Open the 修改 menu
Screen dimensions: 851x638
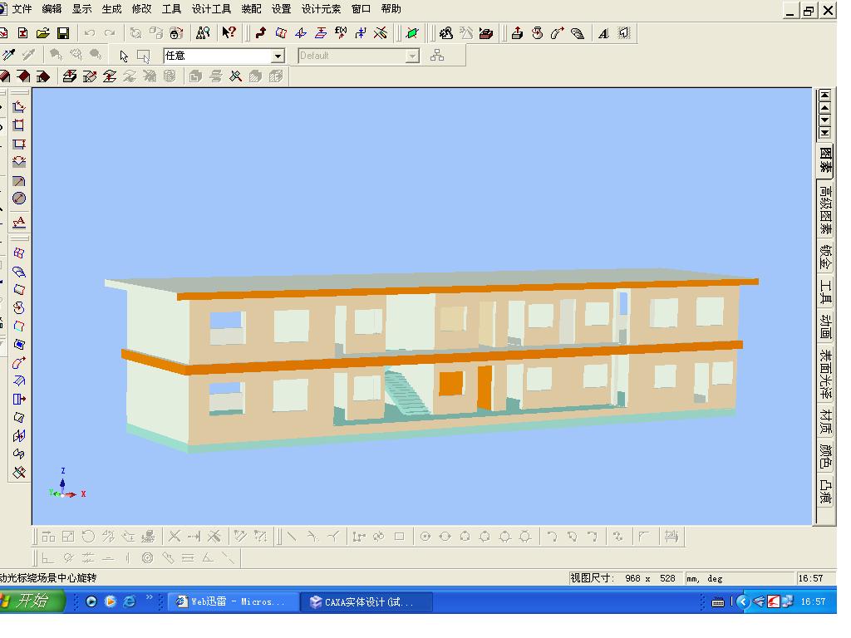point(141,9)
